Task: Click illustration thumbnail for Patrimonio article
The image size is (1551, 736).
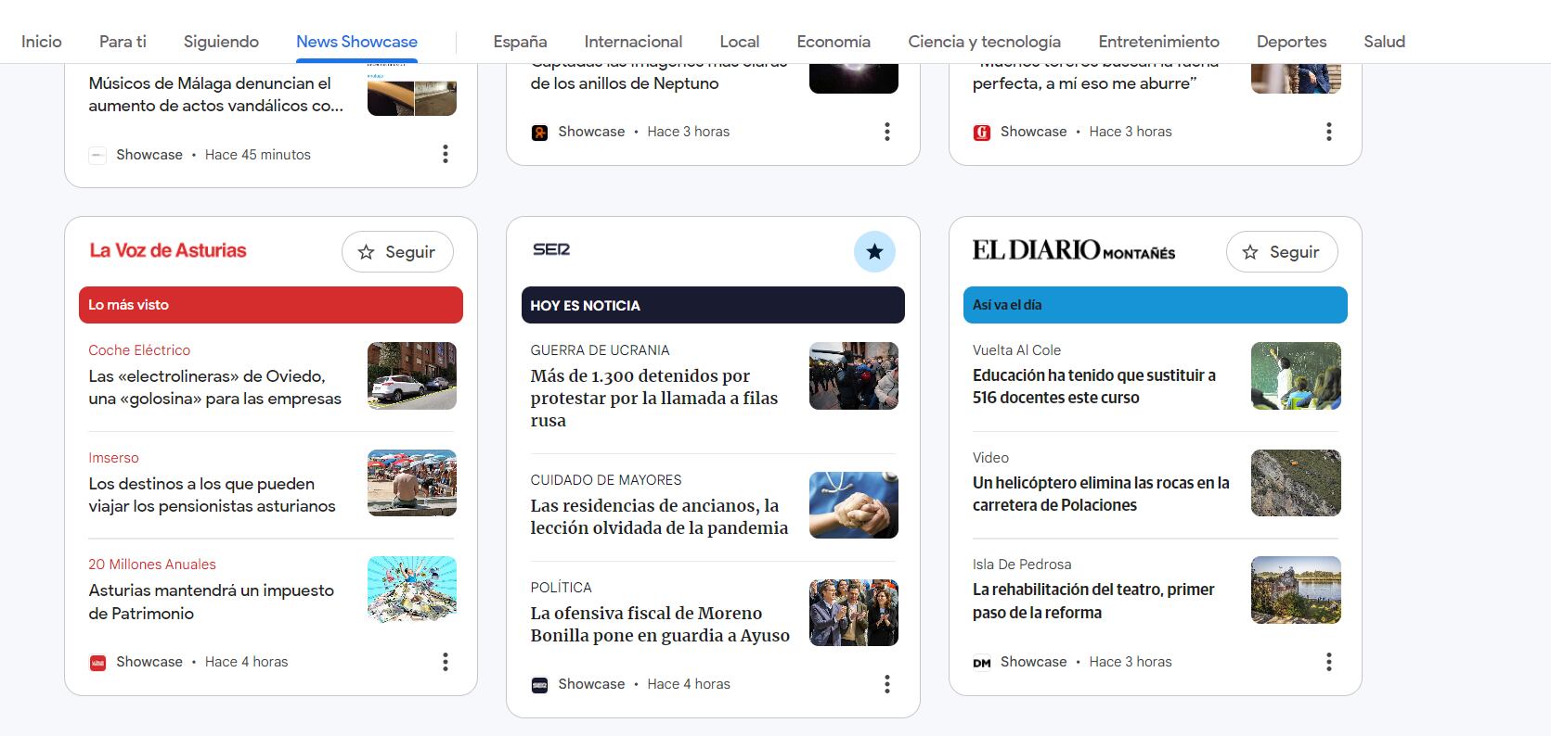Action: pos(412,590)
